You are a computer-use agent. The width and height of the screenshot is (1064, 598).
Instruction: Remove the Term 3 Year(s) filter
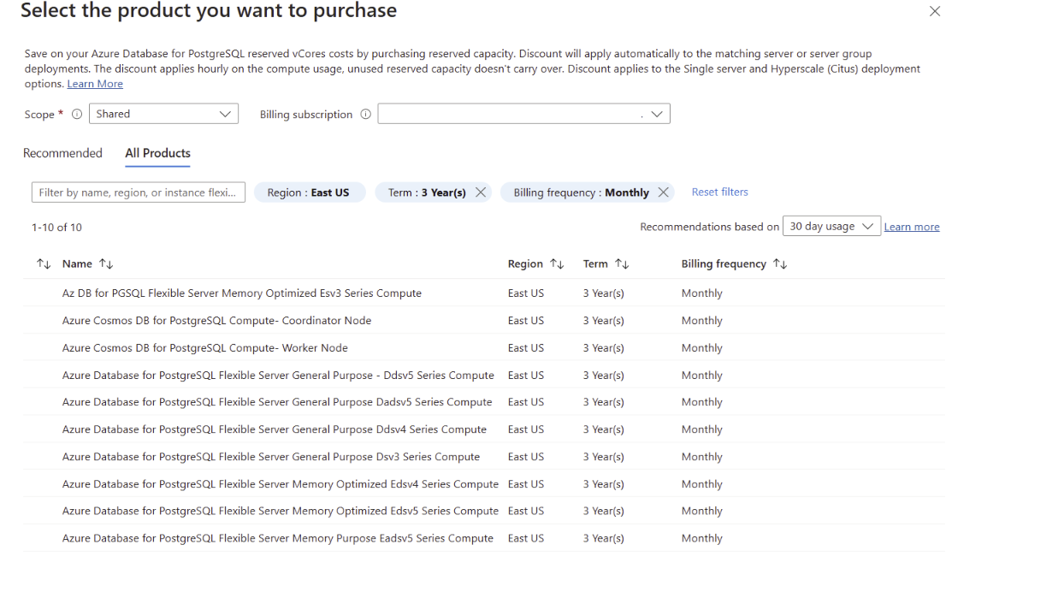pyautogui.click(x=481, y=192)
